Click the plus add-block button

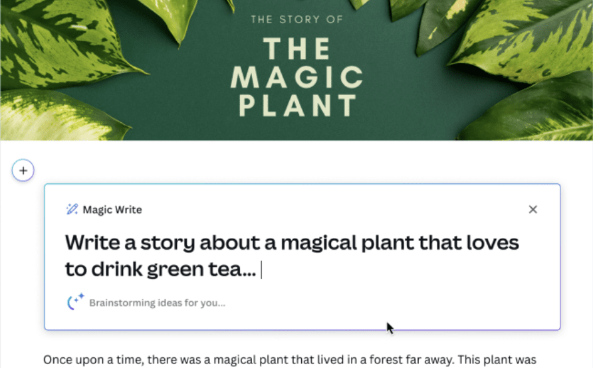[x=23, y=171]
